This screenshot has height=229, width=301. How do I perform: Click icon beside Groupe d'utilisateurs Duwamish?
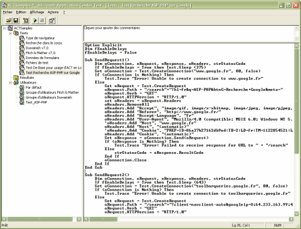[22, 97]
